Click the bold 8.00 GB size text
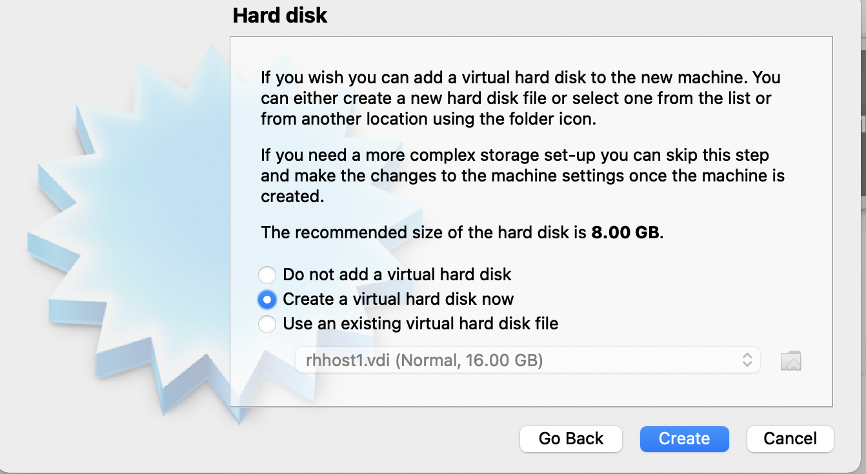 pyautogui.click(x=625, y=232)
